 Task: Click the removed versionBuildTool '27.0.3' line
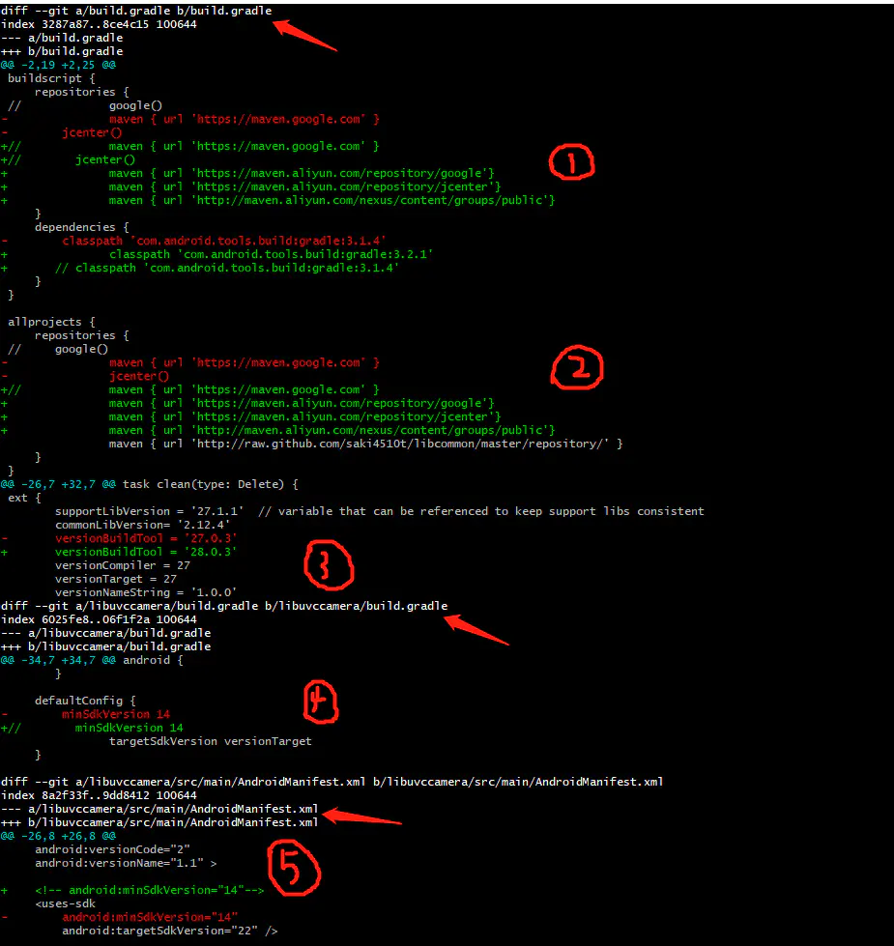(x=145, y=538)
